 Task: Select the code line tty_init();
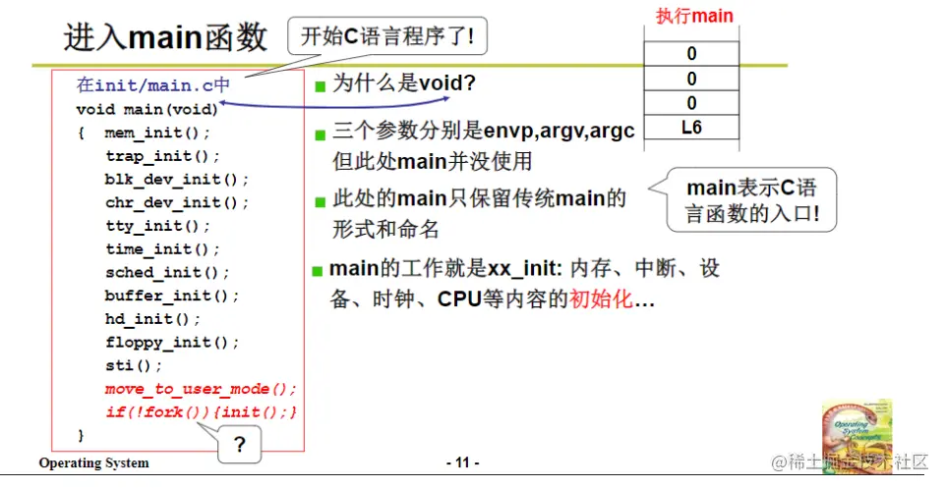click(x=158, y=226)
